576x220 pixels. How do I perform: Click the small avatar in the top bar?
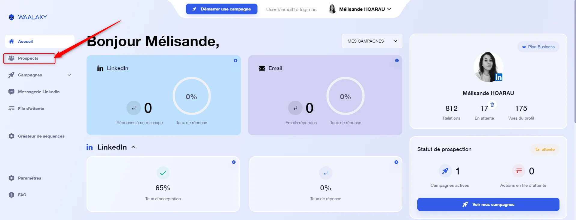(332, 9)
